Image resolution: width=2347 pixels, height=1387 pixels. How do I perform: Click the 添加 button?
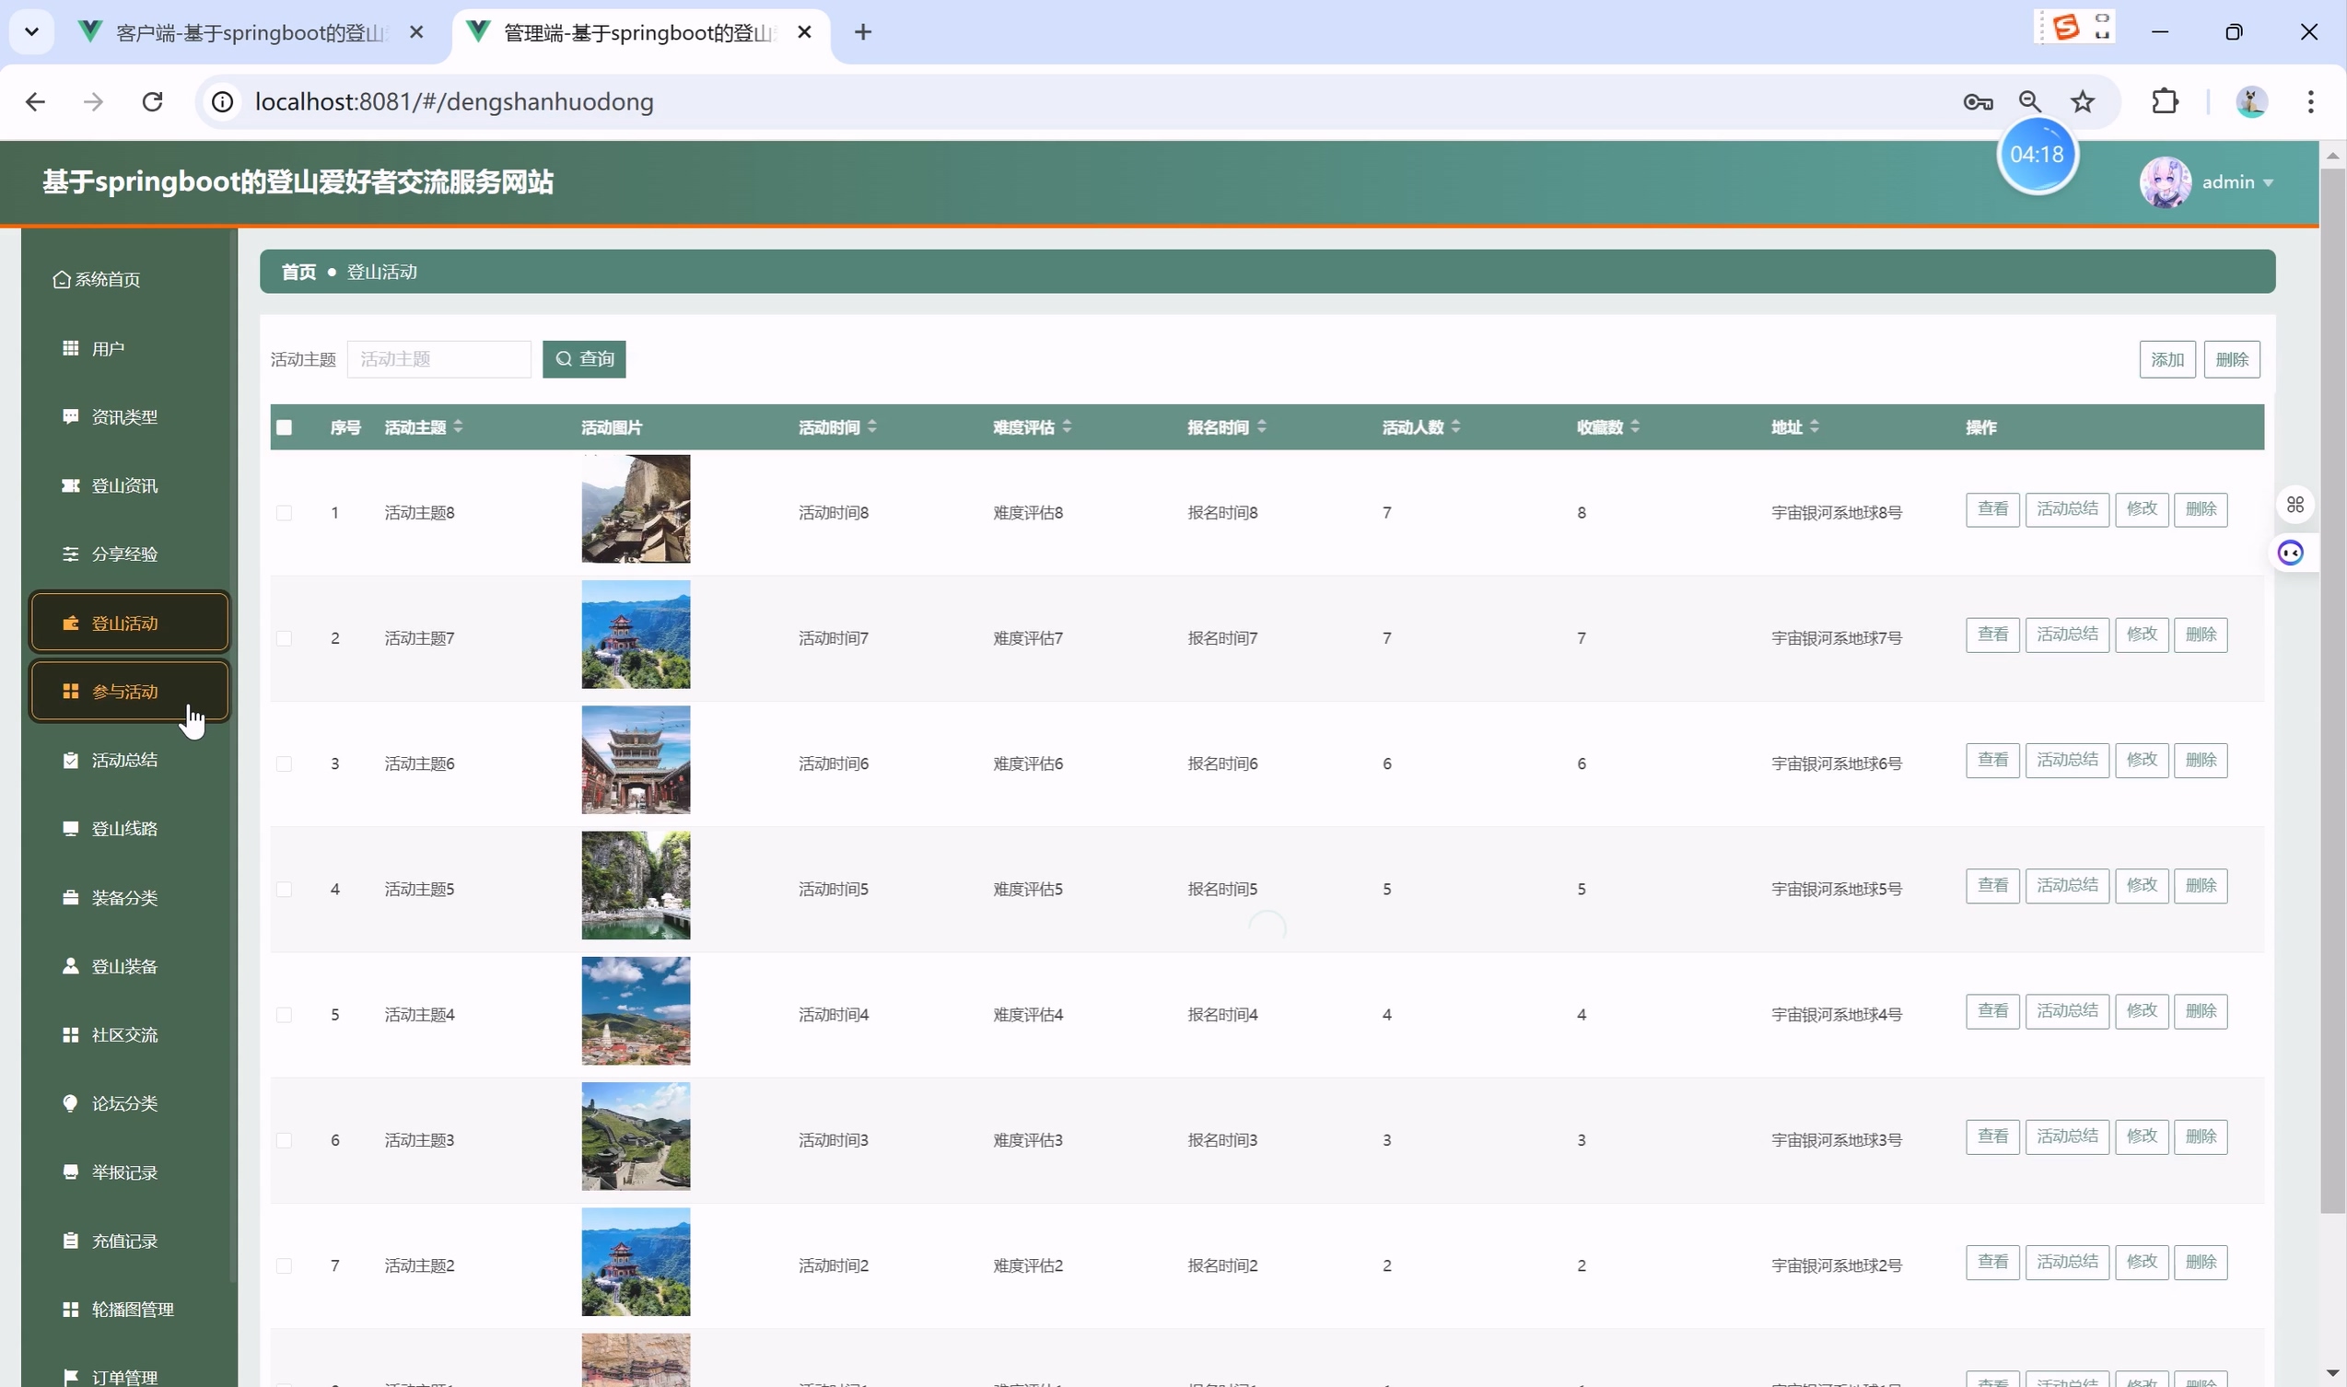[2166, 360]
